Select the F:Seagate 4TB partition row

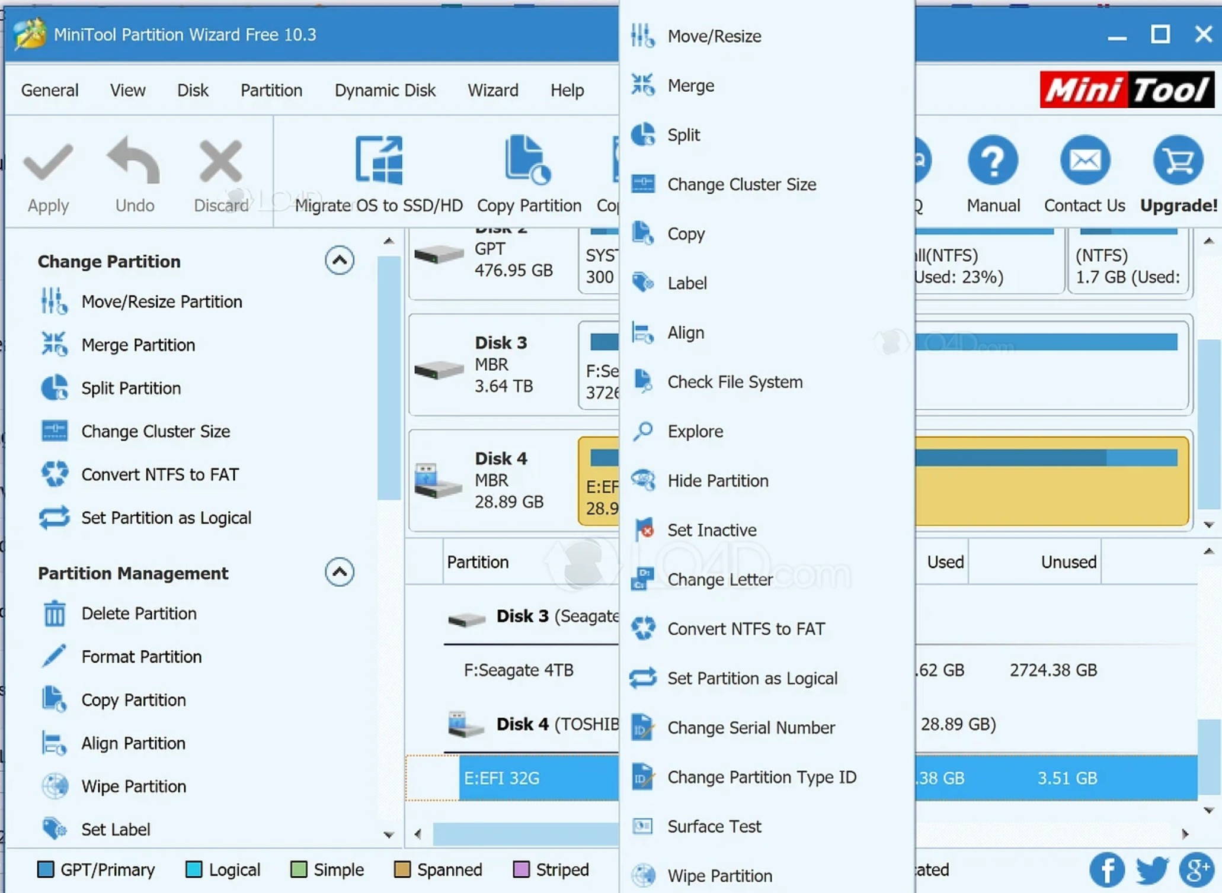point(519,670)
